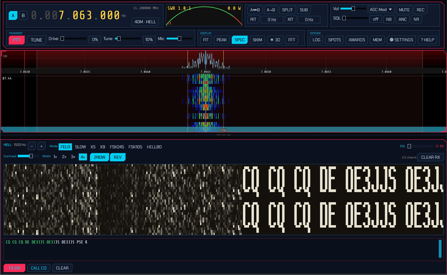The image size is (447, 275).
Task: Select VFO B
Action: (x=23, y=16)
